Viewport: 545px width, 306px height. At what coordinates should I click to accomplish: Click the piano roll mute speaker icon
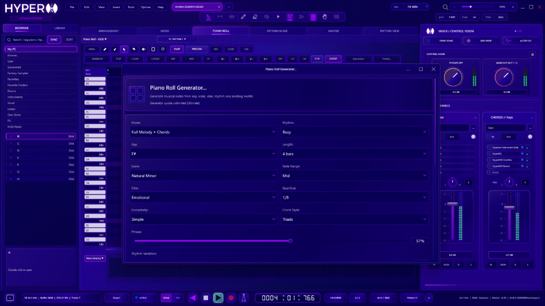[144, 49]
